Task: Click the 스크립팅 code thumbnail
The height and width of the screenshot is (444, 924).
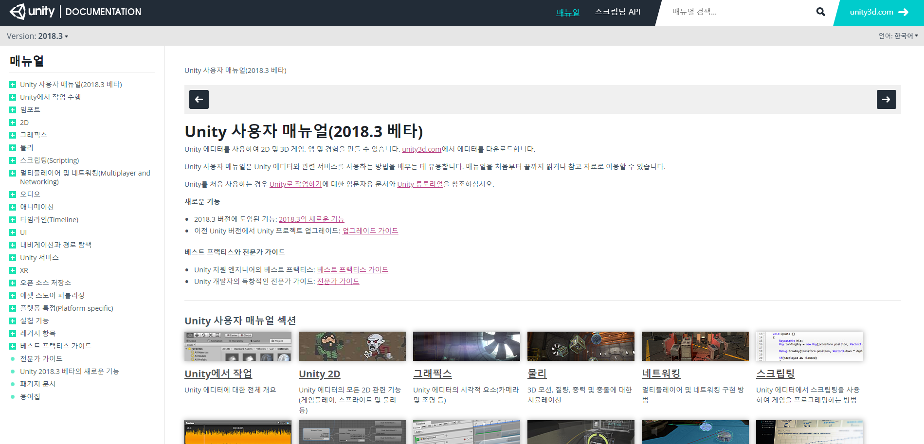Action: (x=810, y=346)
